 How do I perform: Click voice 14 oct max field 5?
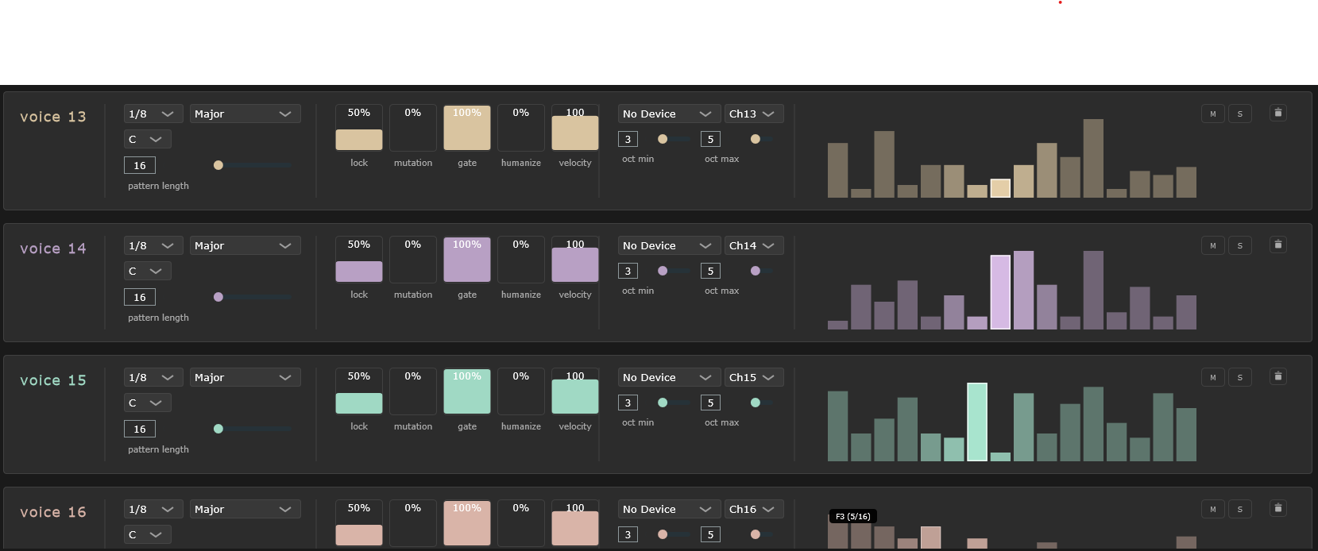click(x=710, y=271)
